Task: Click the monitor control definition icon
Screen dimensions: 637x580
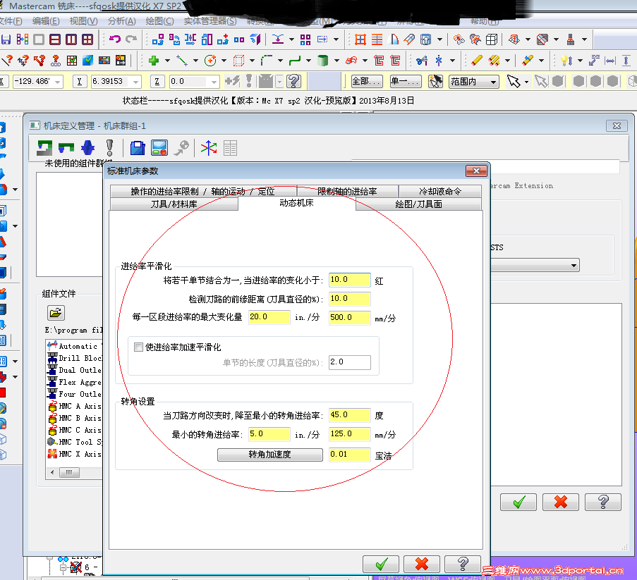Action: pos(159,148)
